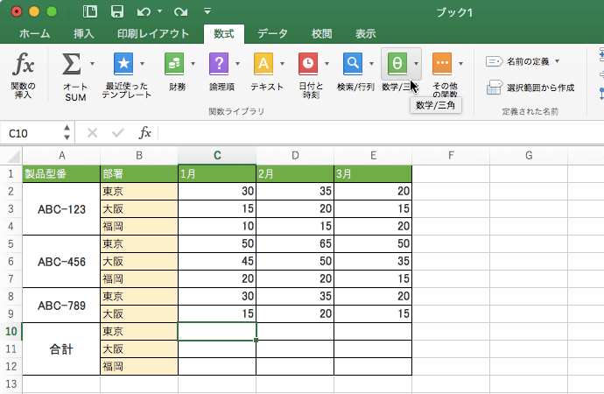Screen dimensions: 604x394
Task: Click the fx icon in formula bar
Action: [144, 133]
